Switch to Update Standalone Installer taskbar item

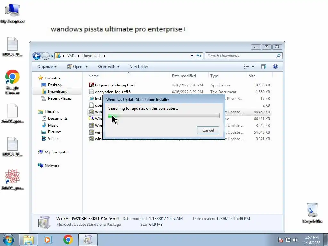coord(88,240)
